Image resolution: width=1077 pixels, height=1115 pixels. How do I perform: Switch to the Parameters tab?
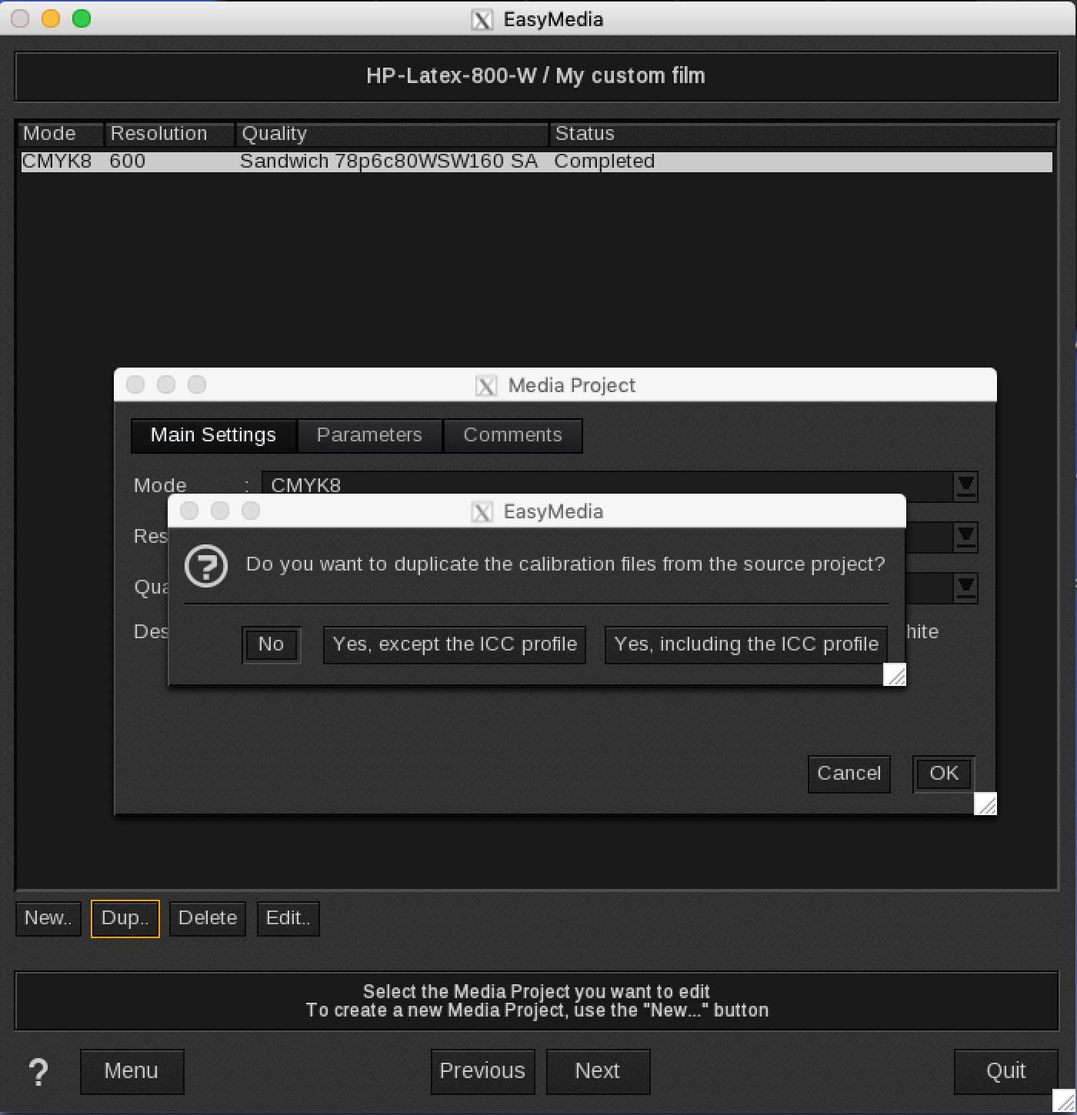coord(369,435)
